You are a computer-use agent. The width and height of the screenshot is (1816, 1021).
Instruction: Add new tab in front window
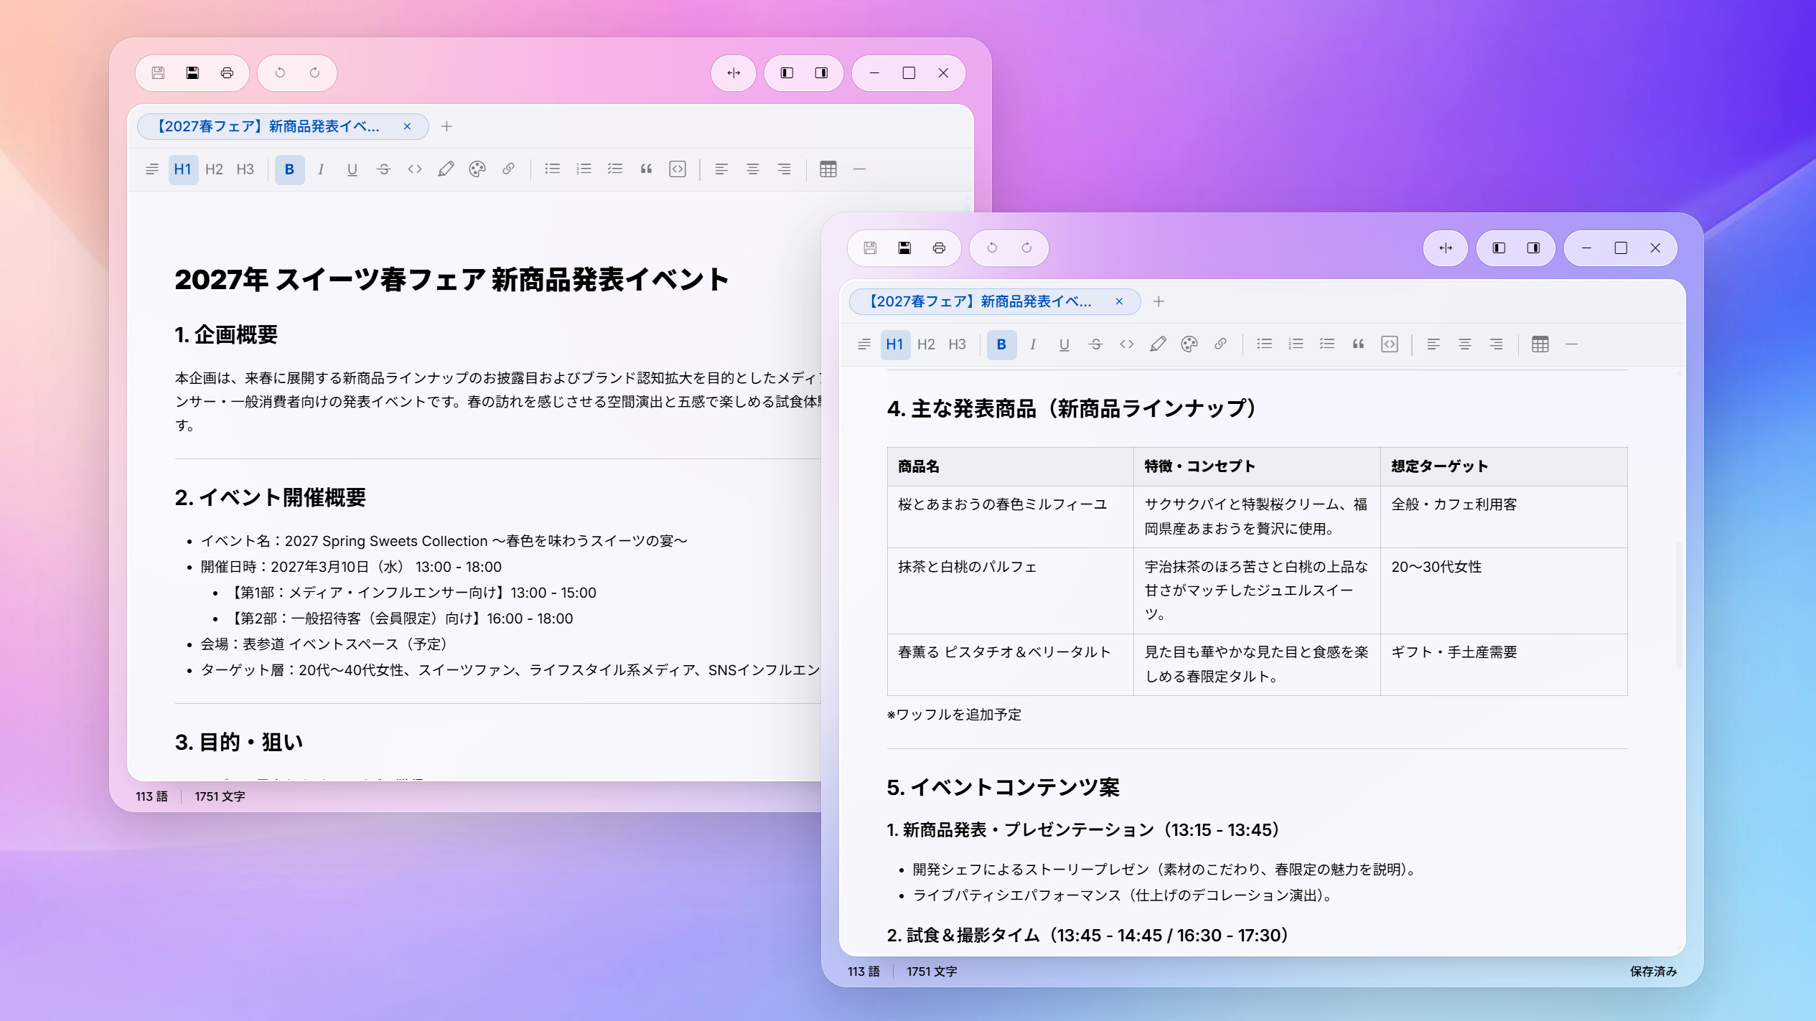(x=1159, y=301)
